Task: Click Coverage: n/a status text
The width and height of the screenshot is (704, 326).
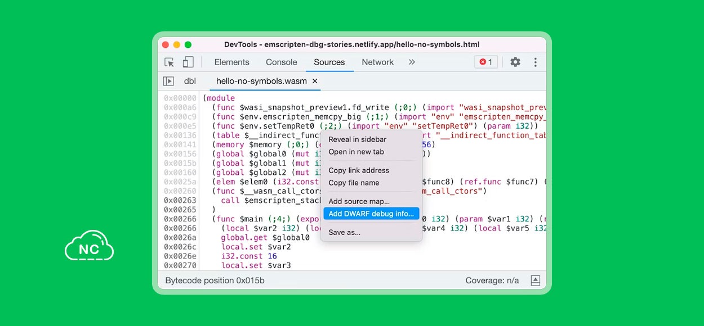Action: 492,280
